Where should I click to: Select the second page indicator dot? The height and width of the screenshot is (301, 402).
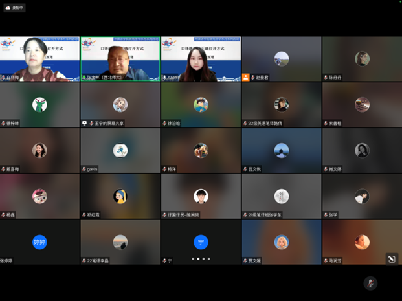198,259
